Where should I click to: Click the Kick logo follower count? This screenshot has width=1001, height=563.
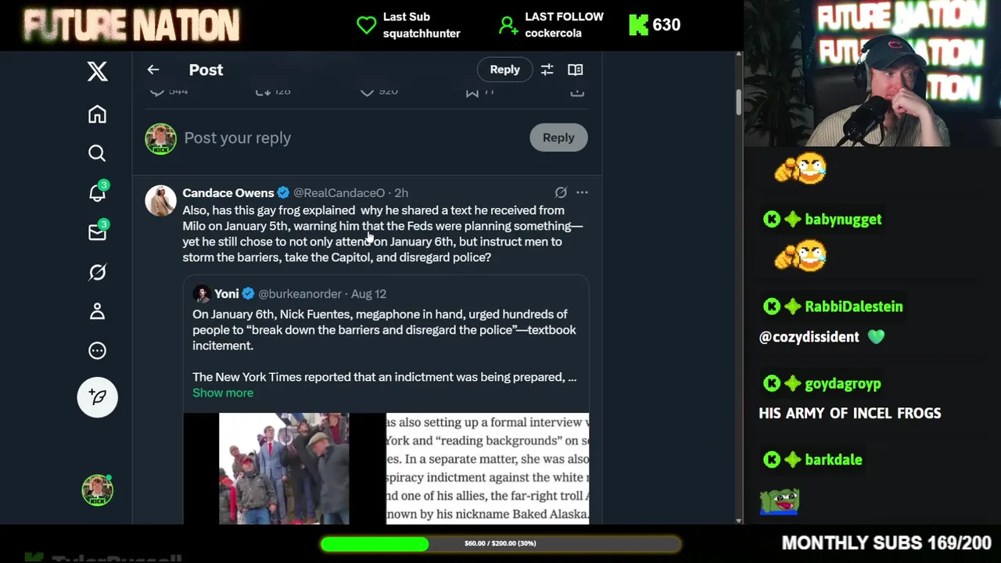click(655, 25)
